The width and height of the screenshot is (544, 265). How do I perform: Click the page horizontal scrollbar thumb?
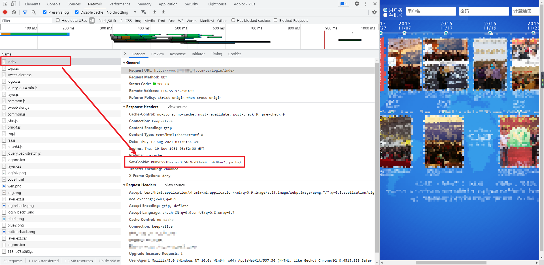pos(451,262)
